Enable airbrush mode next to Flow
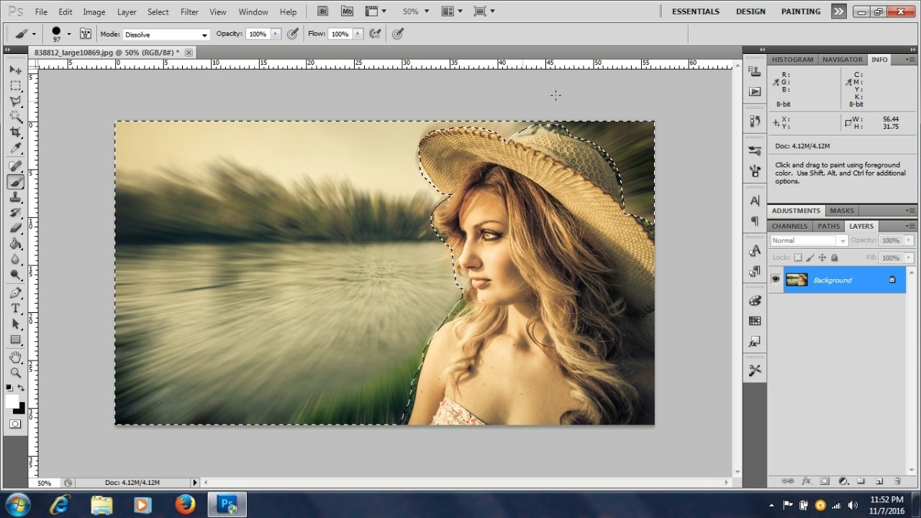 tap(375, 34)
